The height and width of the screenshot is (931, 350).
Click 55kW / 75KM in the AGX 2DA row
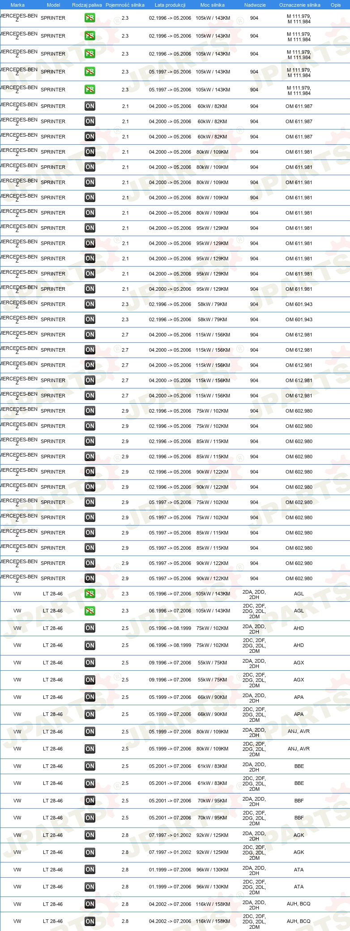(213, 663)
